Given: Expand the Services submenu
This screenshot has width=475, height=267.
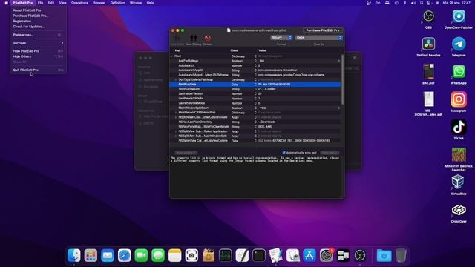Looking at the screenshot, I should (x=38, y=43).
